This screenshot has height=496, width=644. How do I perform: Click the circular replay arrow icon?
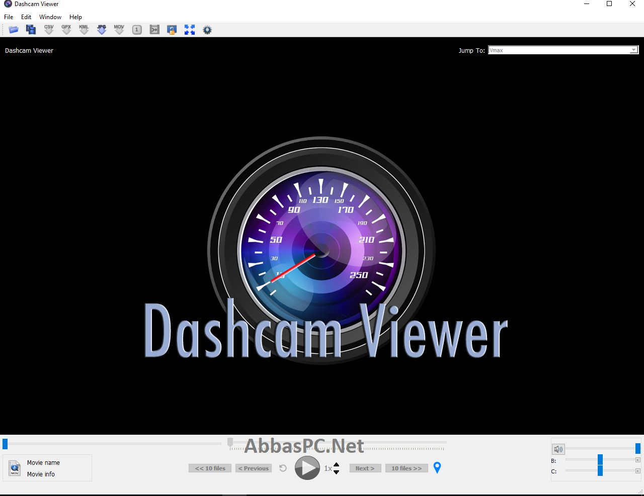[x=283, y=468]
